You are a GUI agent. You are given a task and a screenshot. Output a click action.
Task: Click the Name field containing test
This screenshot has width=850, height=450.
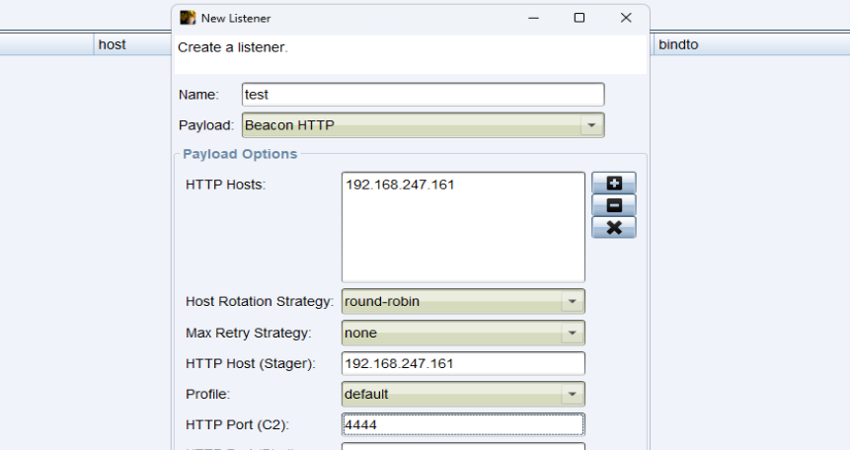423,95
